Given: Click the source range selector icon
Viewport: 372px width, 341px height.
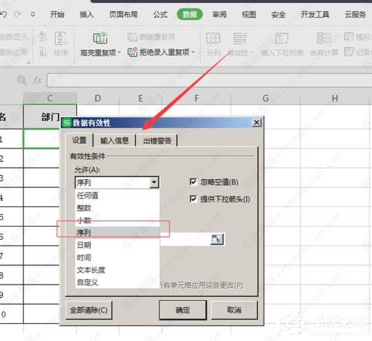Looking at the screenshot, I should 217,239.
